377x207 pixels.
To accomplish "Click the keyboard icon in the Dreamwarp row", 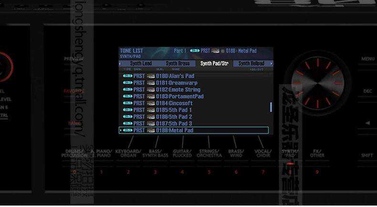I will tap(151, 83).
